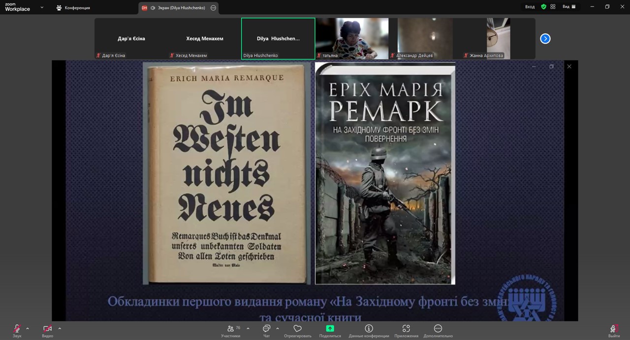Screen dimensions: 630x340
Task: Open video options arrow beside Видео
Action: [x=60, y=328]
